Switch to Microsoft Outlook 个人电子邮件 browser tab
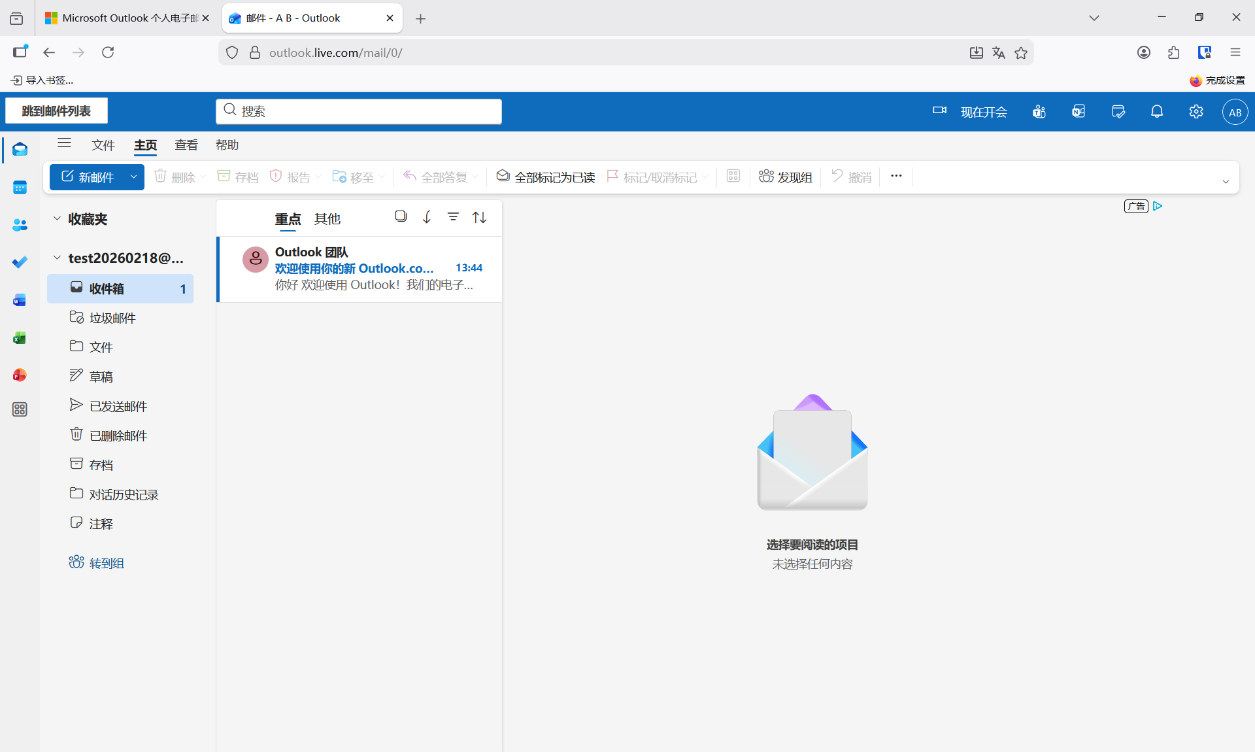Viewport: 1255px width, 752px height. (x=127, y=18)
